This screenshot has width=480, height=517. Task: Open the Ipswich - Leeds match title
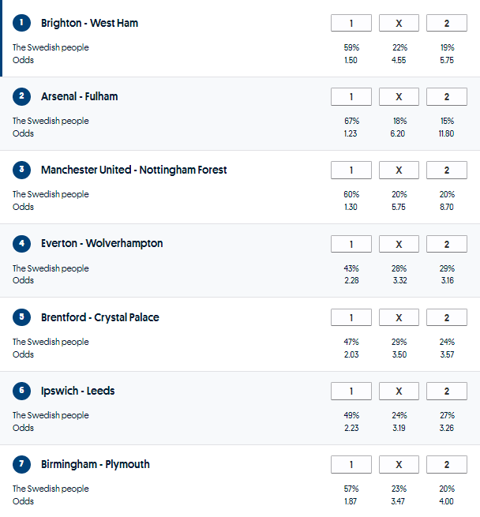pyautogui.click(x=78, y=391)
